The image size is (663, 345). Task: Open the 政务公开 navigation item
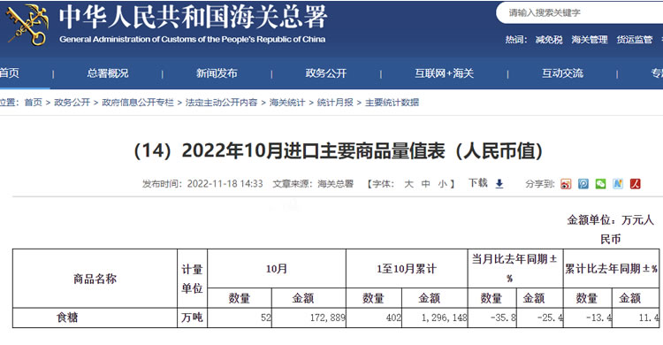326,73
